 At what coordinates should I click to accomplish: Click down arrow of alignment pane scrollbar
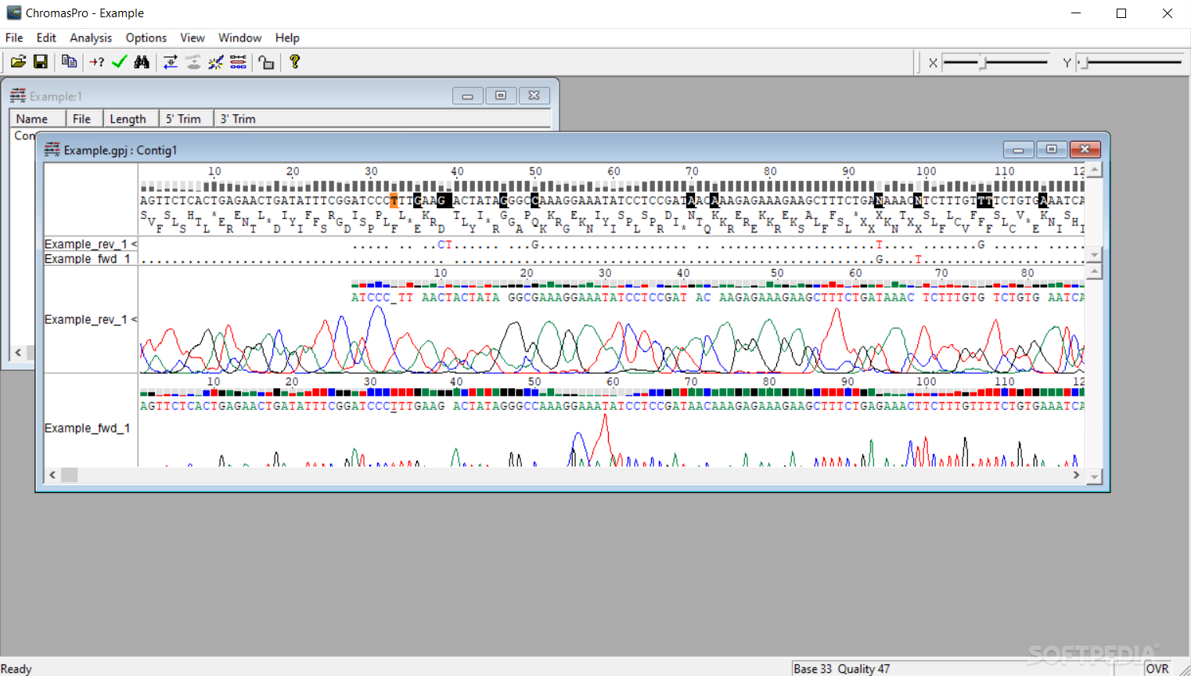tap(1095, 255)
